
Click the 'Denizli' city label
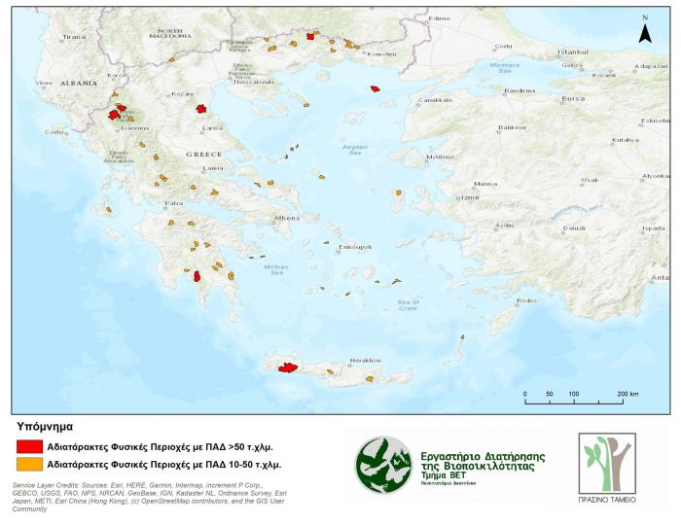(x=574, y=228)
